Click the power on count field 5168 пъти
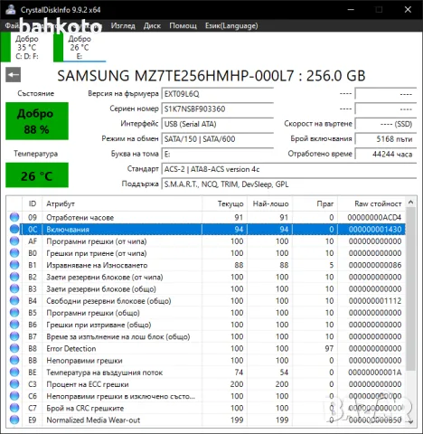423x434 pixels. click(386, 139)
